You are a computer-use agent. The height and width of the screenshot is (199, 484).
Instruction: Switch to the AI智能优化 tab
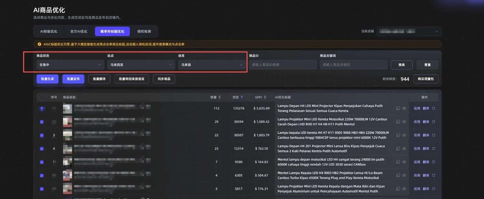click(x=49, y=31)
